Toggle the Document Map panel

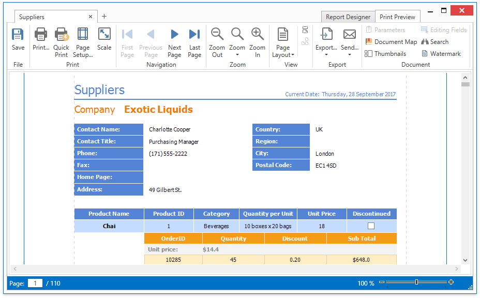tap(391, 42)
